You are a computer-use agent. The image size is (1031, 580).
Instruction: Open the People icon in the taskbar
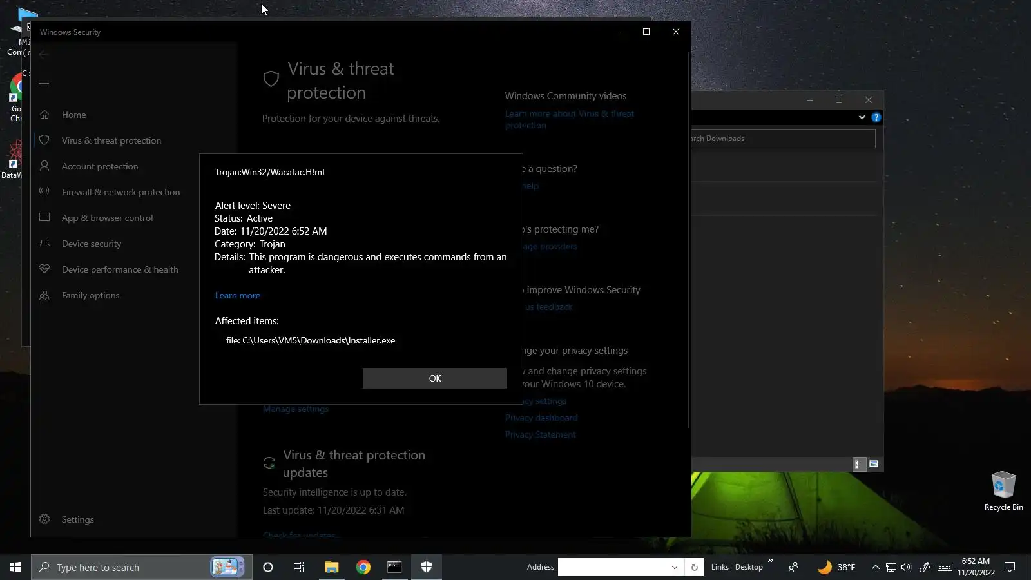tap(793, 567)
